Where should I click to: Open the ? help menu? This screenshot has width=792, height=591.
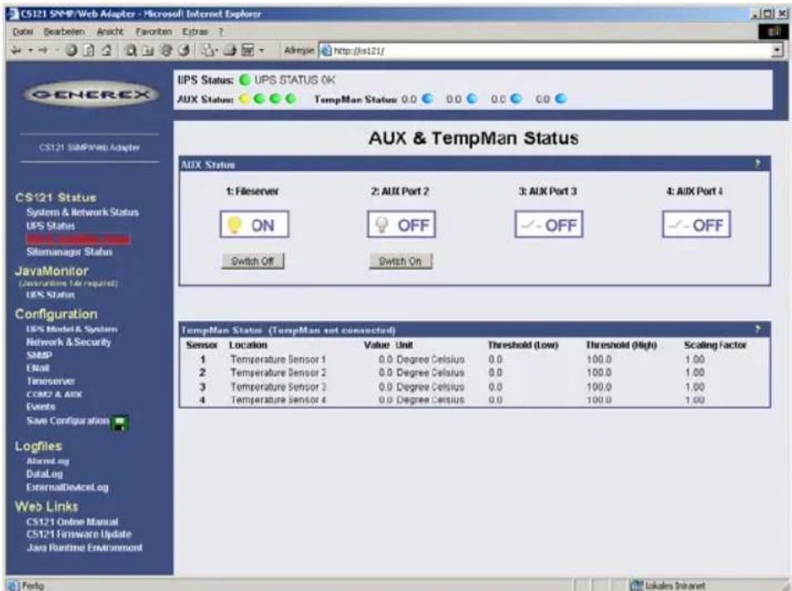pyautogui.click(x=221, y=32)
